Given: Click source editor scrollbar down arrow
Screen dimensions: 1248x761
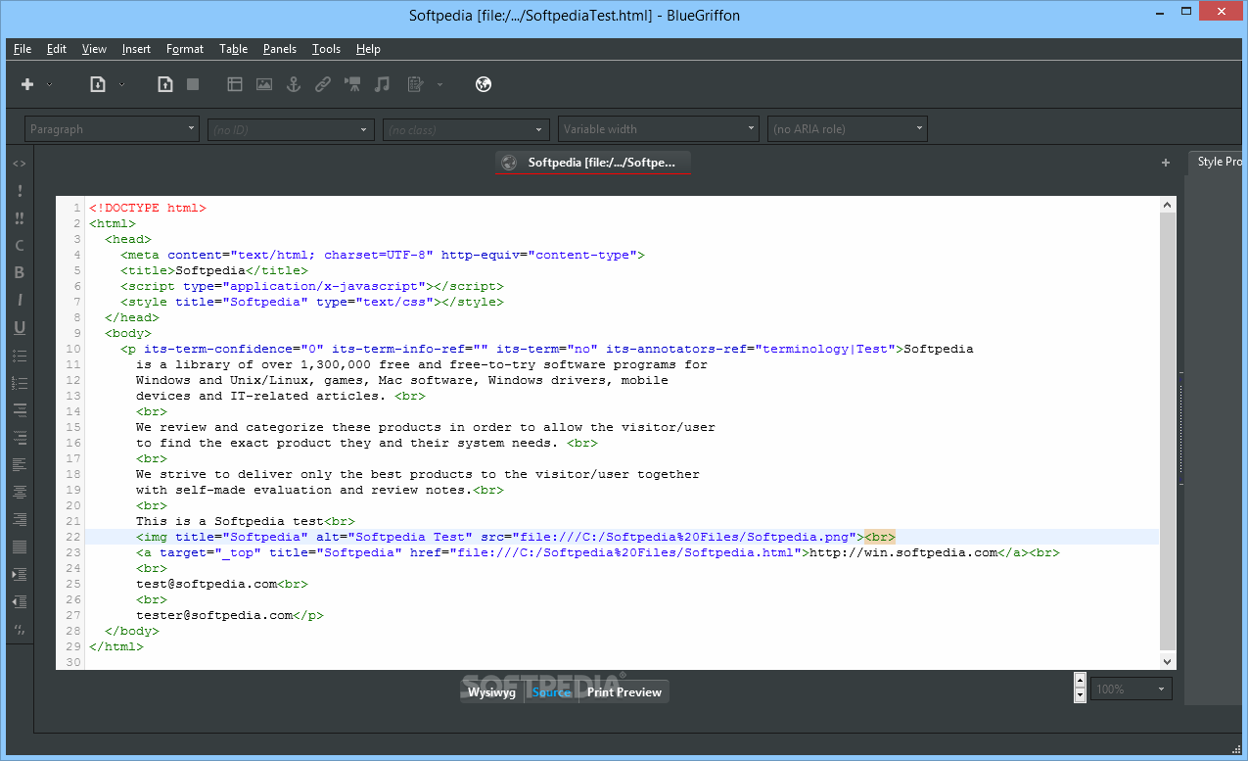Looking at the screenshot, I should (x=1167, y=661).
